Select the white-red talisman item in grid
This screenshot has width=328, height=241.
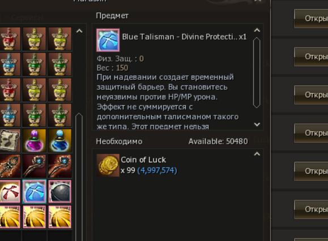tap(10, 191)
